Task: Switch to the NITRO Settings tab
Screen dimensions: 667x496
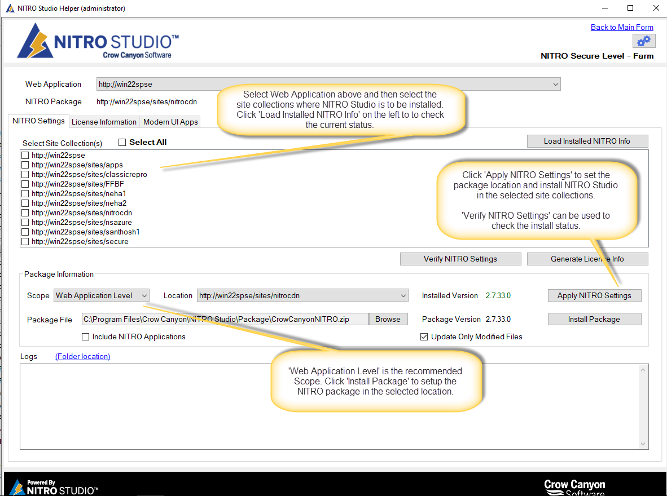Action: (x=38, y=121)
